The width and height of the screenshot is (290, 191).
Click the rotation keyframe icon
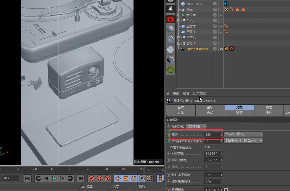[134, 178]
